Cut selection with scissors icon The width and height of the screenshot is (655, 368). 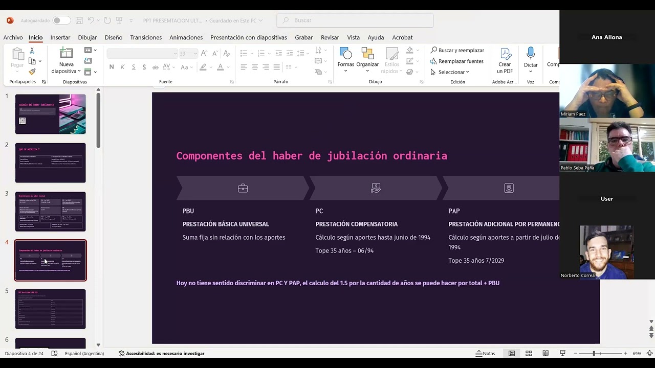[32, 51]
